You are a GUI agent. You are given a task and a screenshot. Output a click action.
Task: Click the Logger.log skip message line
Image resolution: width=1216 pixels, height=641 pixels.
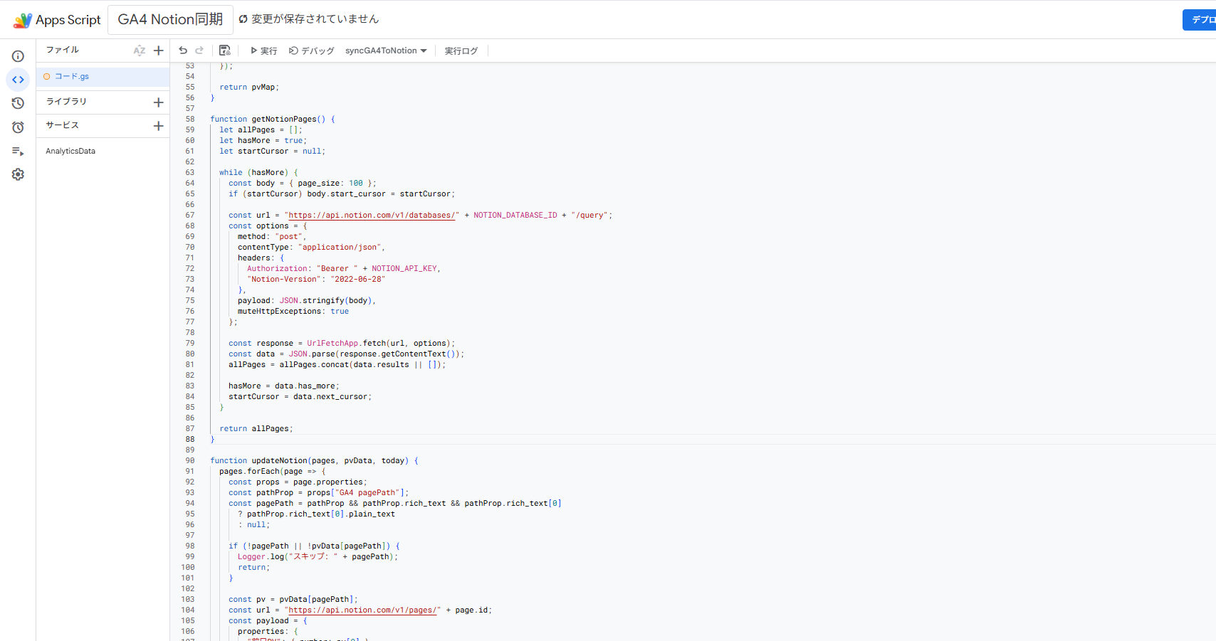coord(318,556)
